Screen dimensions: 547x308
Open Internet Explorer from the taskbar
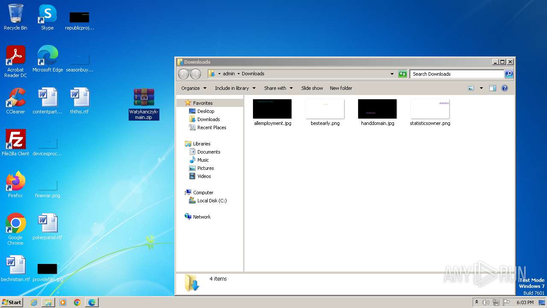[x=34, y=302]
